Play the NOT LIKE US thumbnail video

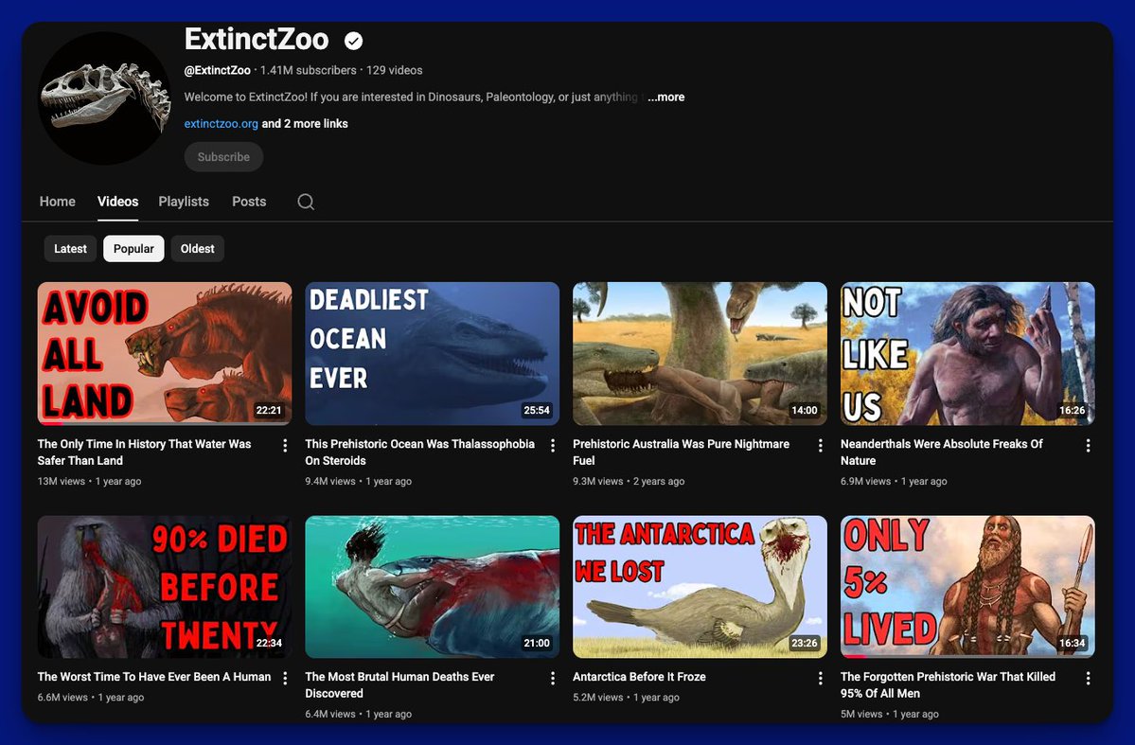tap(967, 353)
